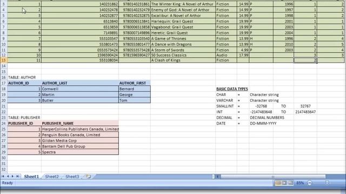Select cell 'George'
Viewport: 346px width, 194px height.
click(135, 95)
